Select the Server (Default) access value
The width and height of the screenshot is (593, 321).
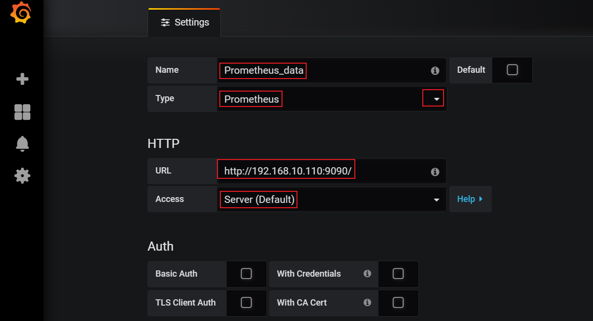(259, 199)
